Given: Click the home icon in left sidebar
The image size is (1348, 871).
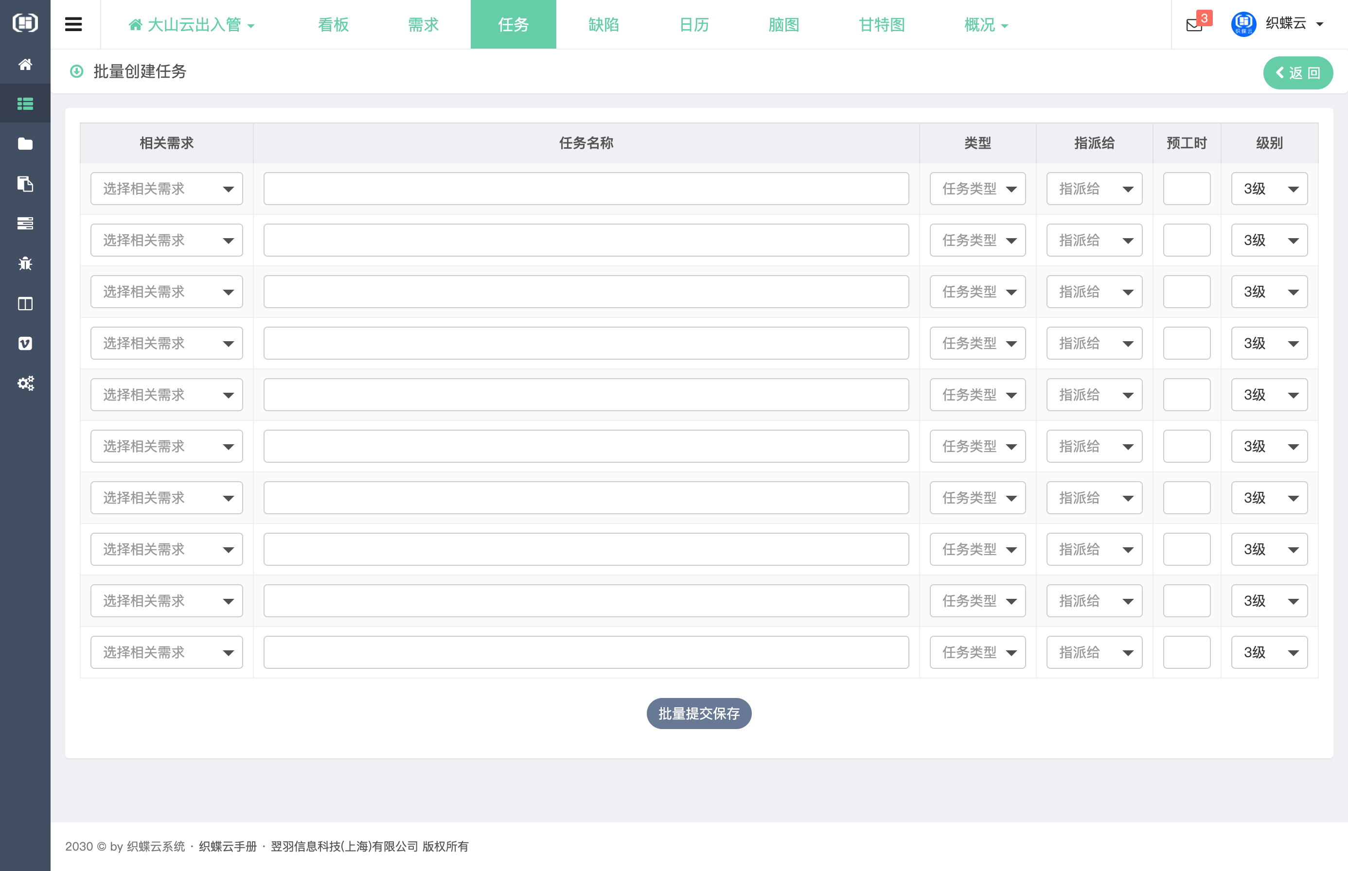Looking at the screenshot, I should tap(25, 65).
